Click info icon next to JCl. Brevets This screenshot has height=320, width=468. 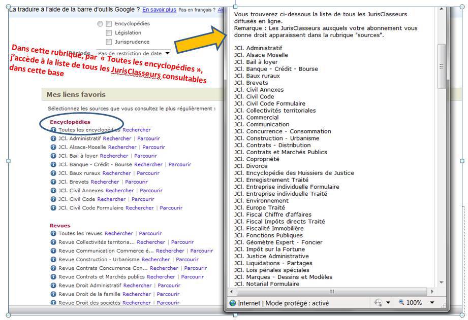tap(53, 182)
